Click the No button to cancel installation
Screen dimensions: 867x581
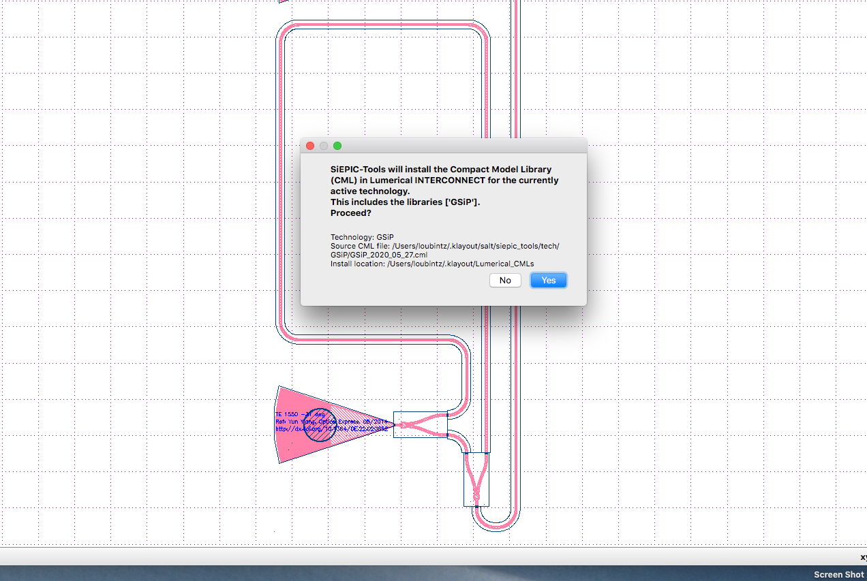coord(504,280)
